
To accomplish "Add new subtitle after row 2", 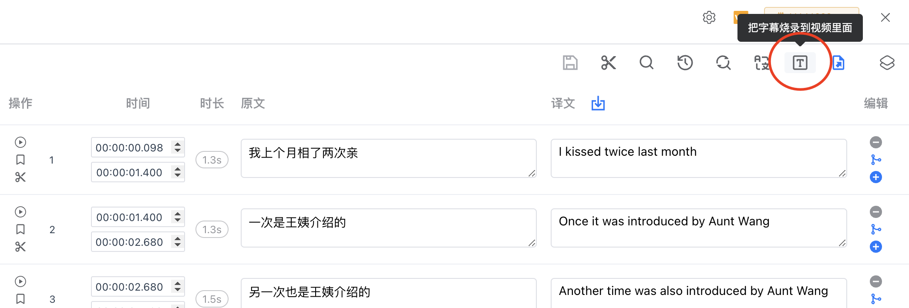I will [875, 247].
